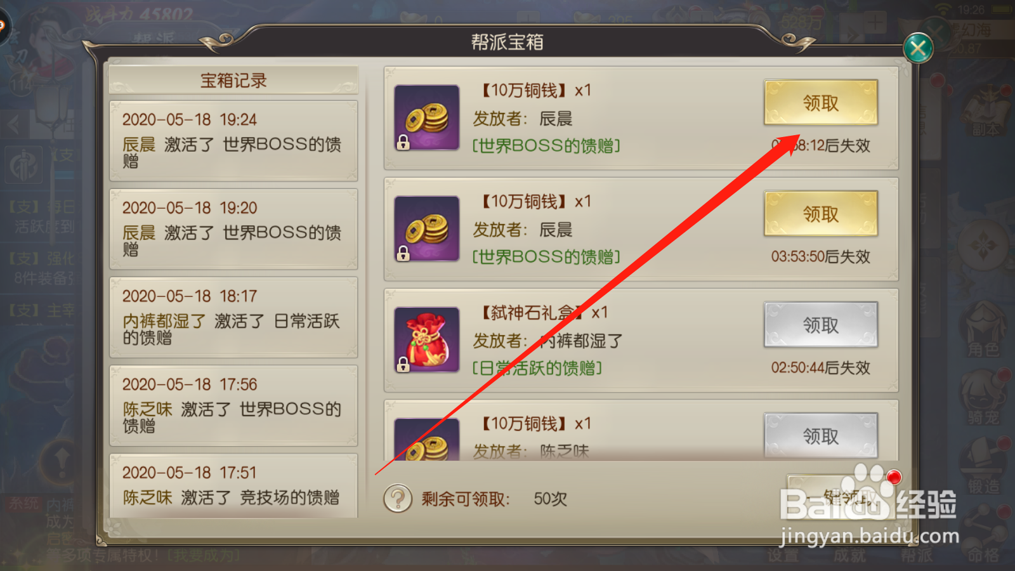1015x571 pixels.
Task: Close the 帮派宝箱 dialog with green X
Action: (918, 48)
